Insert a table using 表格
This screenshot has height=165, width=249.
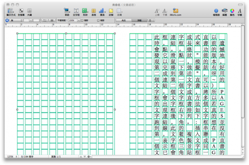click(x=94, y=11)
